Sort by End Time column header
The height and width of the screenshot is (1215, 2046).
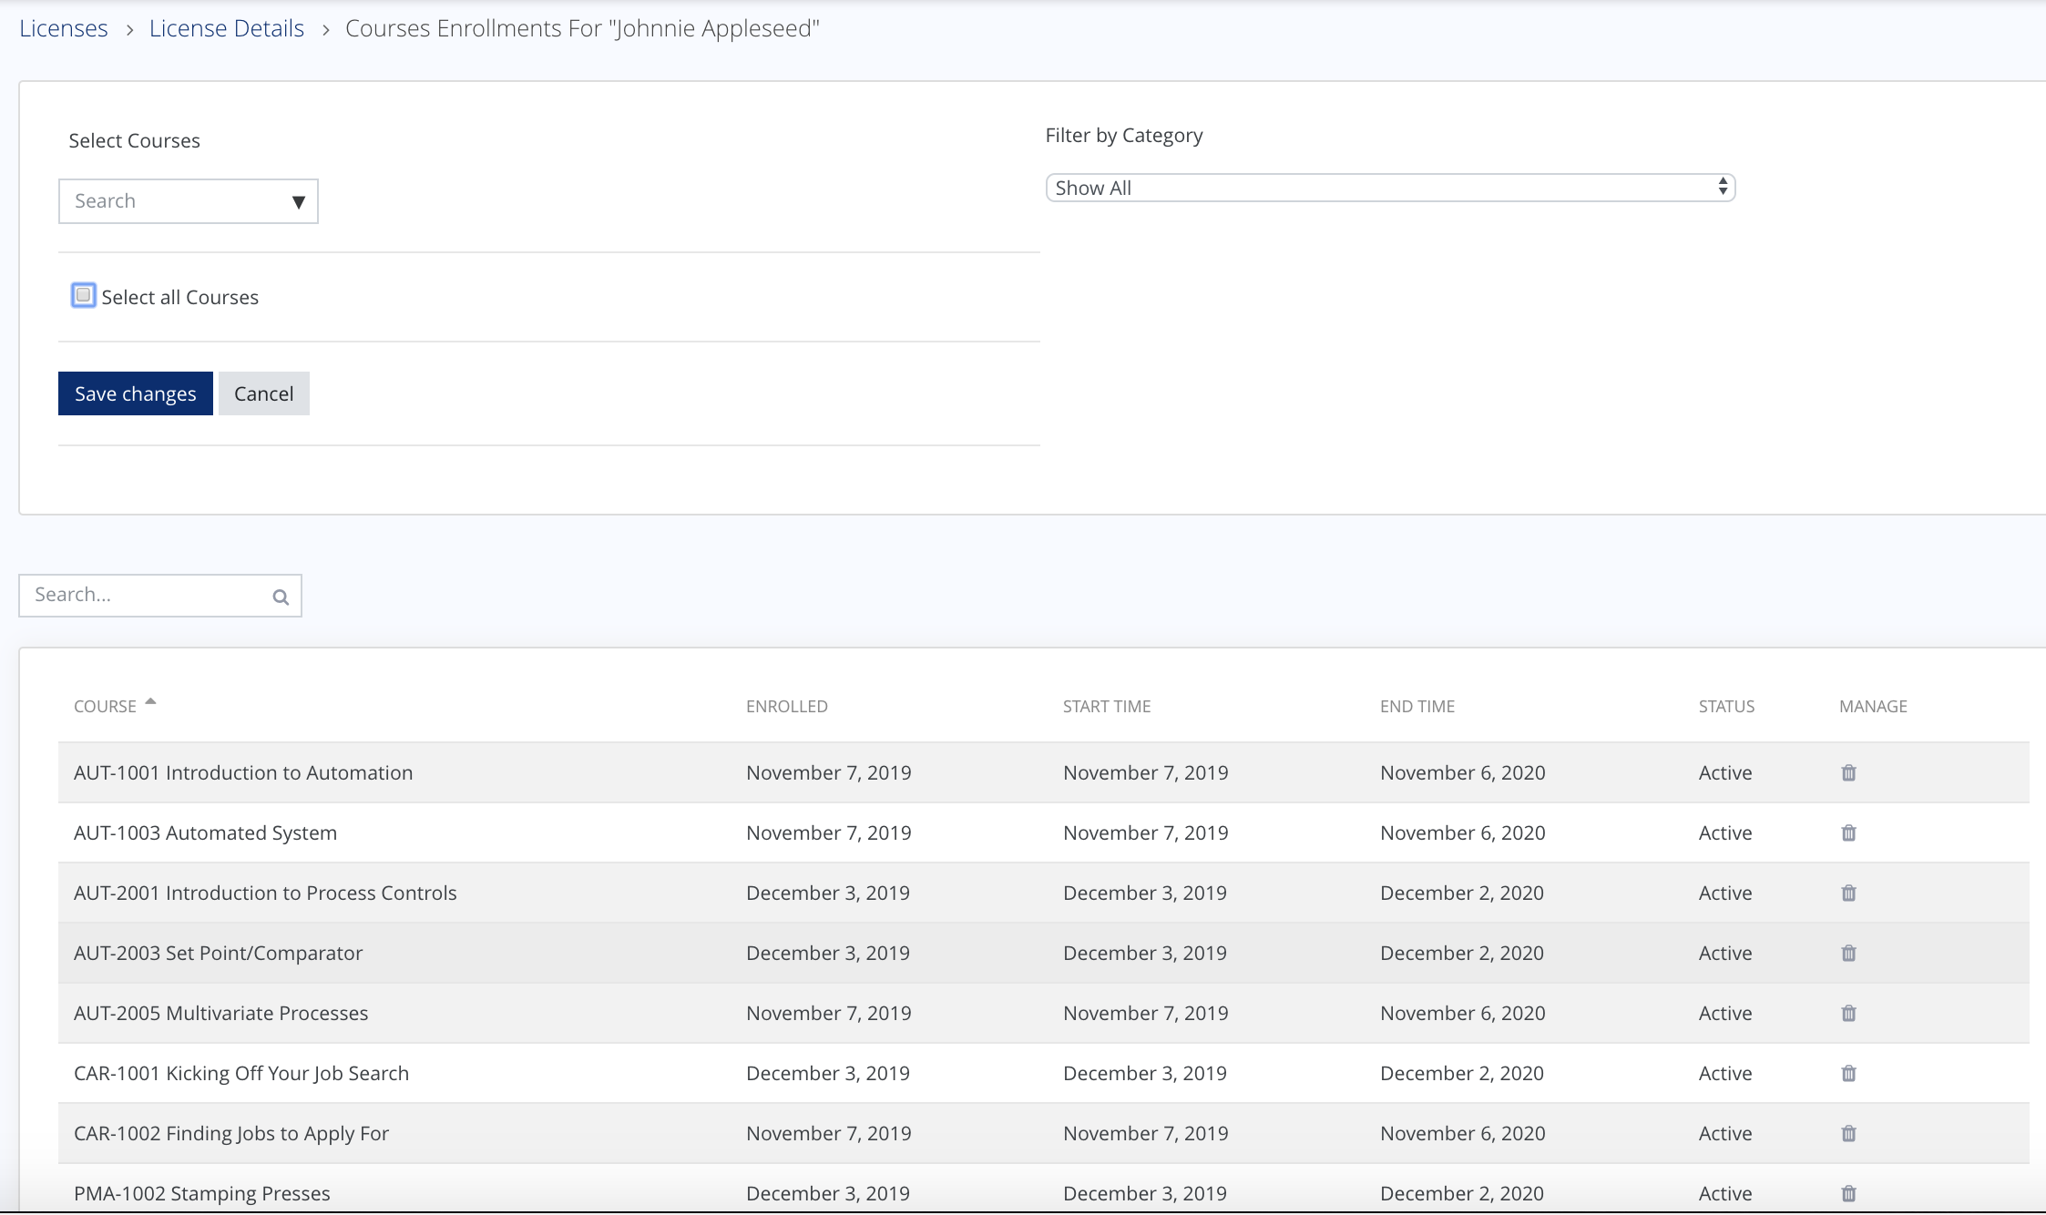click(1417, 706)
